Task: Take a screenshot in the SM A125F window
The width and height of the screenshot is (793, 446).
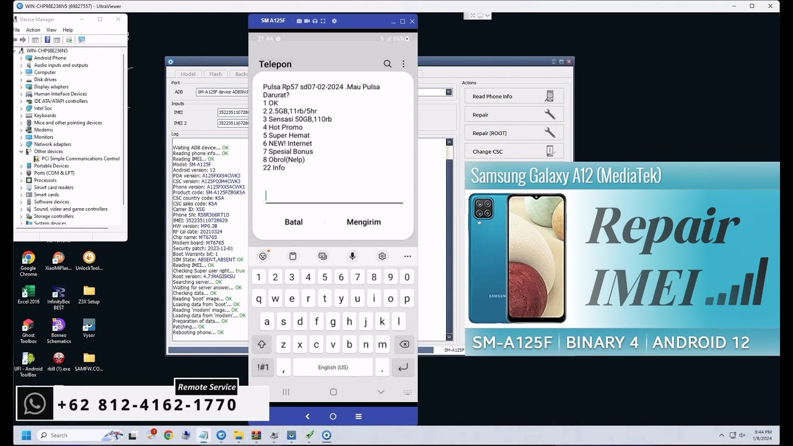Action: [299, 21]
